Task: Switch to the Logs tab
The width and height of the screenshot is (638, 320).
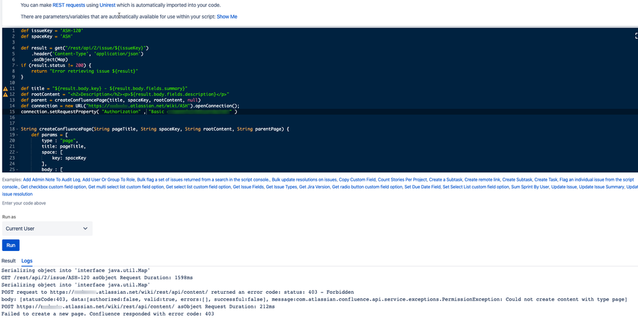Action: [x=27, y=261]
